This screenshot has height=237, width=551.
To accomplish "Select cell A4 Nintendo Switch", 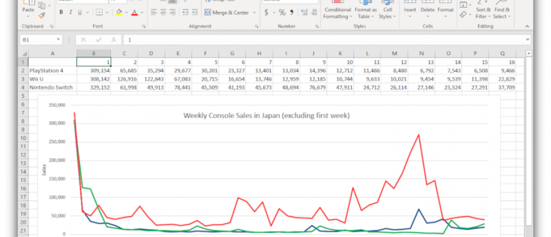I will 53,87.
